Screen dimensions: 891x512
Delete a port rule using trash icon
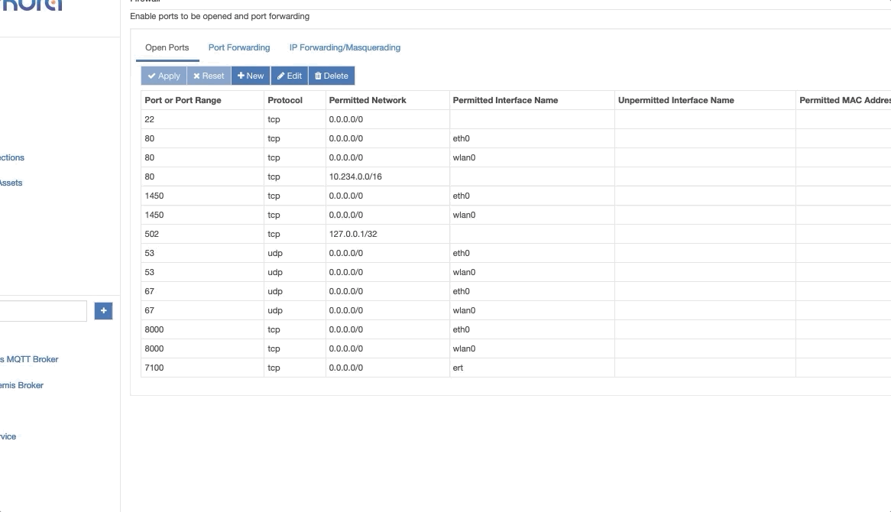click(x=332, y=75)
